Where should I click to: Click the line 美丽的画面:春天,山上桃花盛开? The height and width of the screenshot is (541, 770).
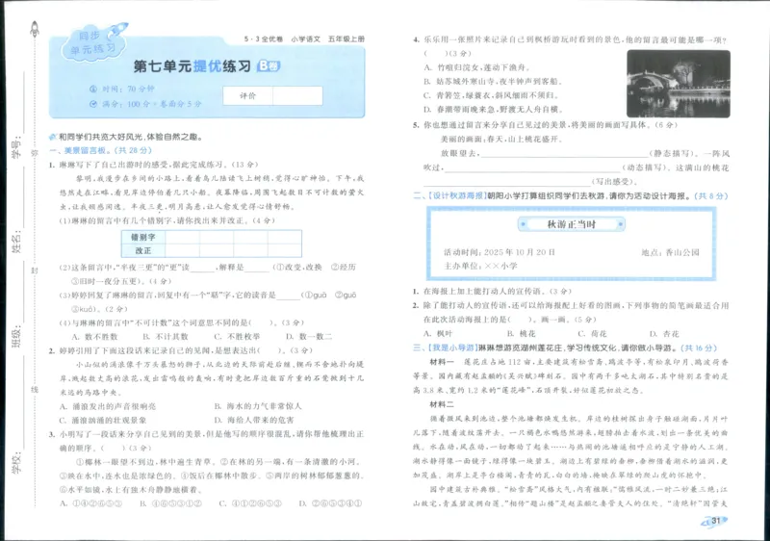(500, 139)
